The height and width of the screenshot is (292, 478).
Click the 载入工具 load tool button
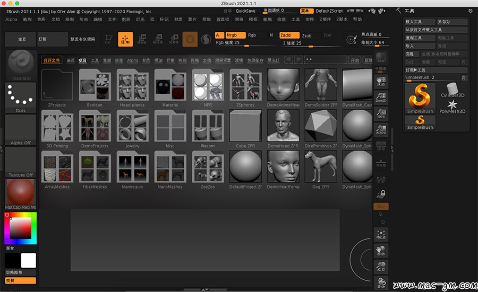coord(420,22)
